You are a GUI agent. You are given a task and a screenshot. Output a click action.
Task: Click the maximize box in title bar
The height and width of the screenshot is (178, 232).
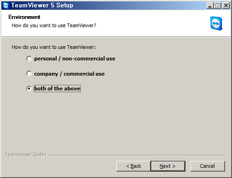click(x=218, y=6)
